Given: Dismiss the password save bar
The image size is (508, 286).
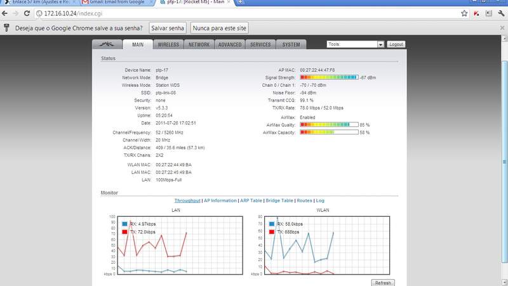Looking at the screenshot, I should (x=502, y=28).
